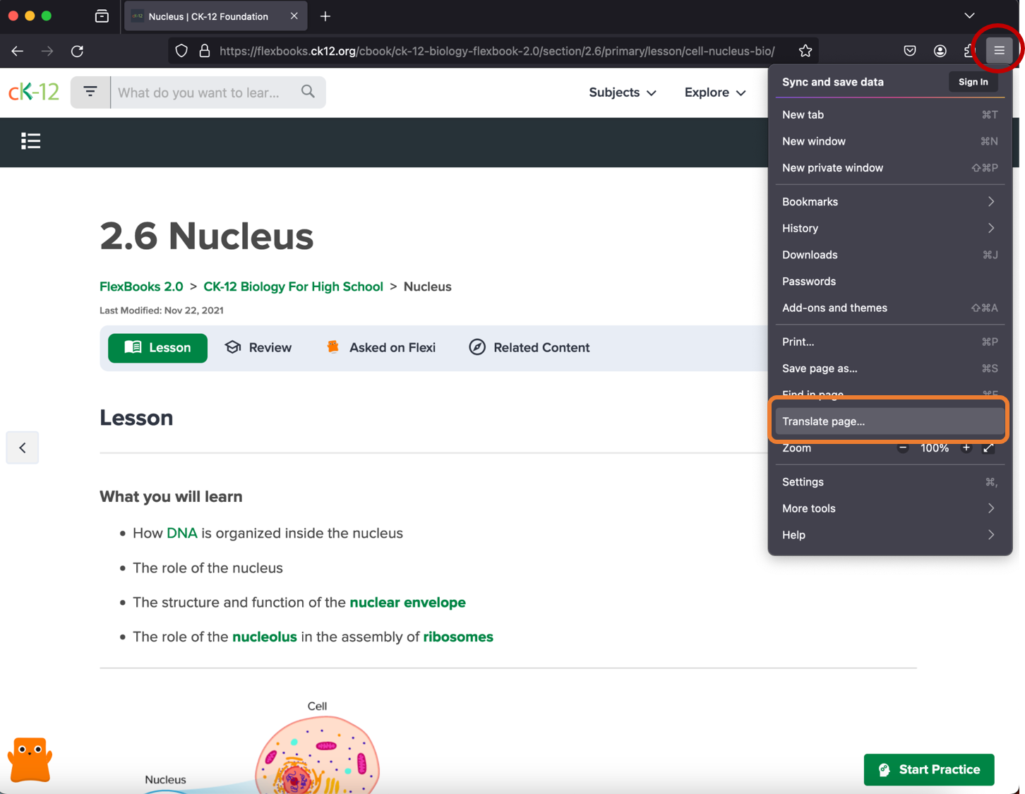
Task: Open CK-12 Biology For High School link
Action: click(x=293, y=287)
